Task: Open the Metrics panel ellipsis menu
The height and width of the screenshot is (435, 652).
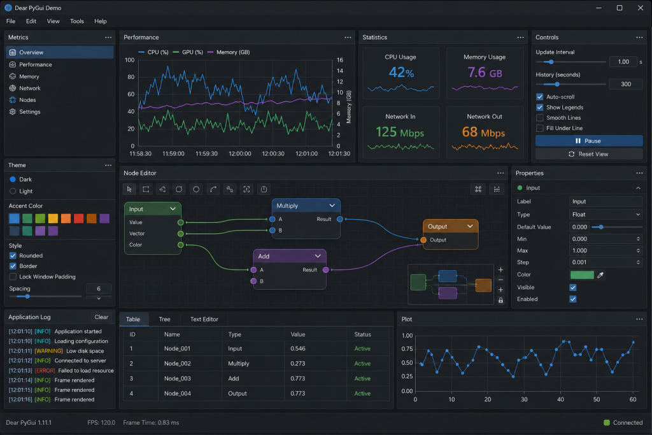Action: (108, 38)
